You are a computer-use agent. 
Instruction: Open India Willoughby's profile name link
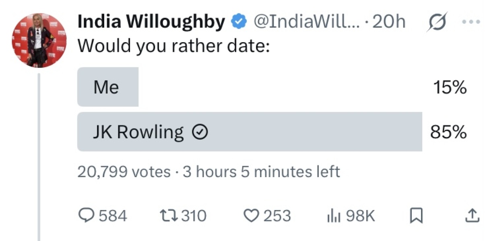(x=151, y=22)
